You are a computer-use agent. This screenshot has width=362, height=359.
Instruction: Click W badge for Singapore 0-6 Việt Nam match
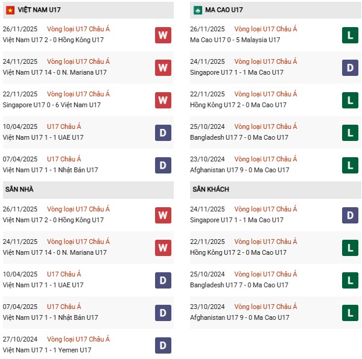pos(163,99)
